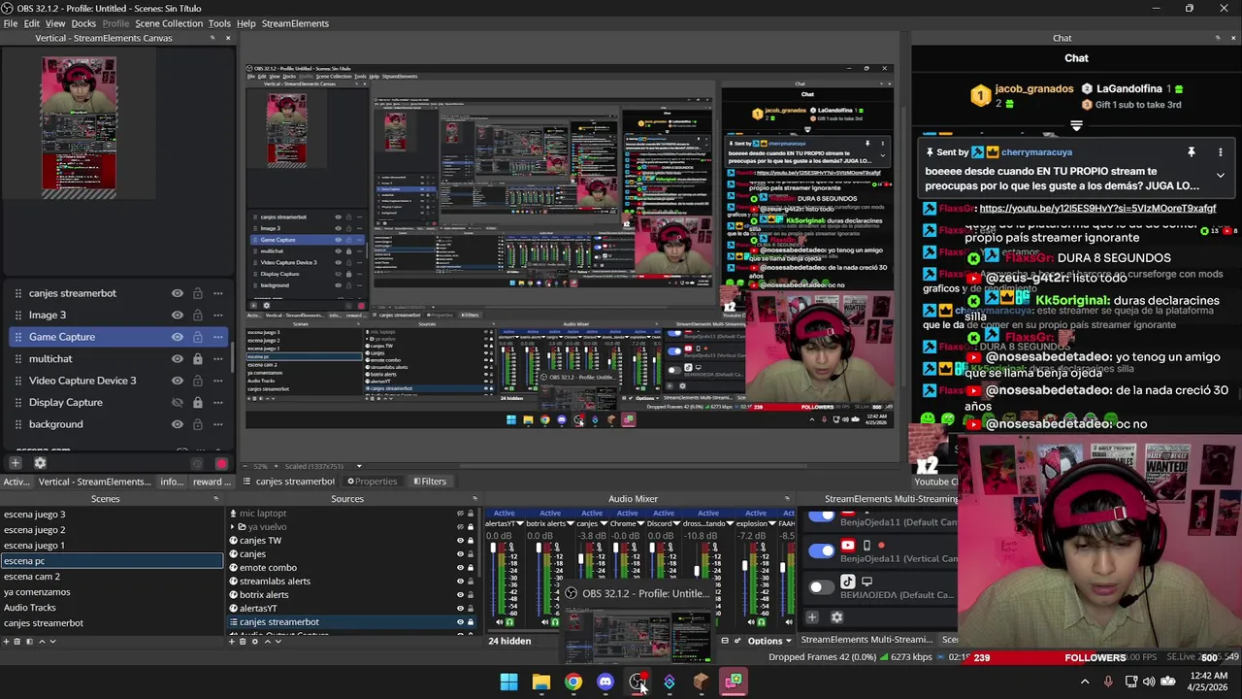Add a source in the Vertical canvas panel
The height and width of the screenshot is (699, 1242).
coord(16,463)
